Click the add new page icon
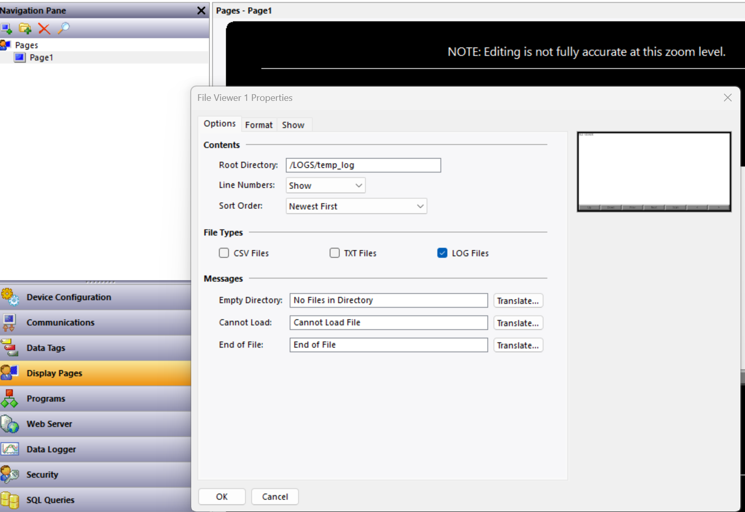 pyautogui.click(x=6, y=28)
